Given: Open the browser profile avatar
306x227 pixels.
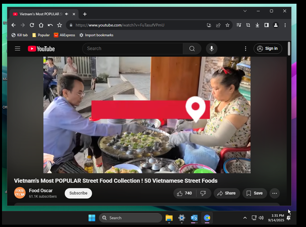Looking at the screenshot, I should point(276,25).
